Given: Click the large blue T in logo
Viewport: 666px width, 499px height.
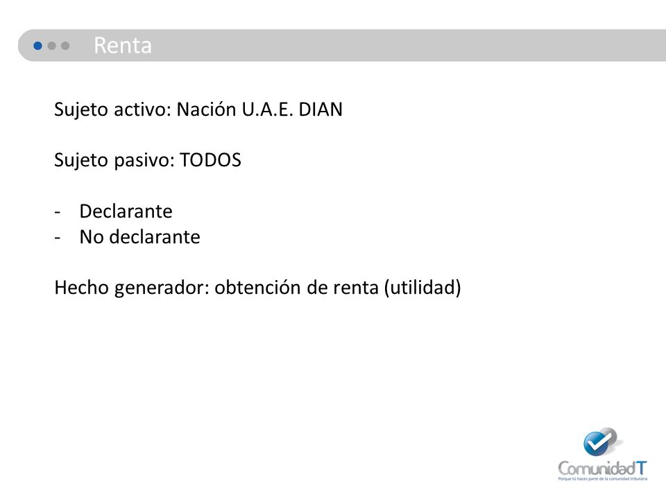Looking at the screenshot, I should [x=641, y=469].
